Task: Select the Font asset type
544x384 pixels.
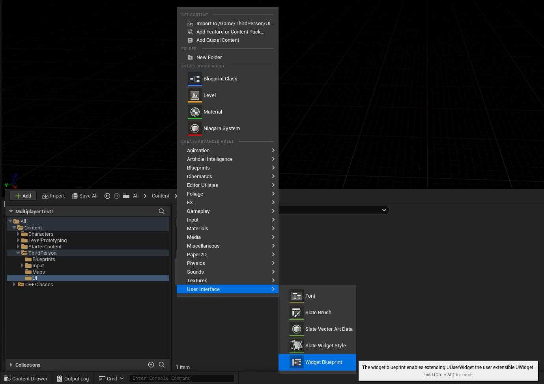Action: tap(310, 296)
